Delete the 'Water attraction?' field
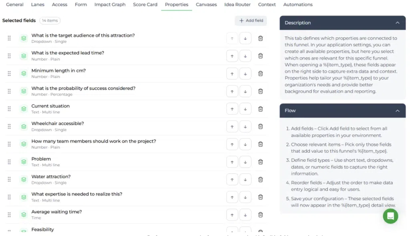410x236 pixels. click(260, 180)
